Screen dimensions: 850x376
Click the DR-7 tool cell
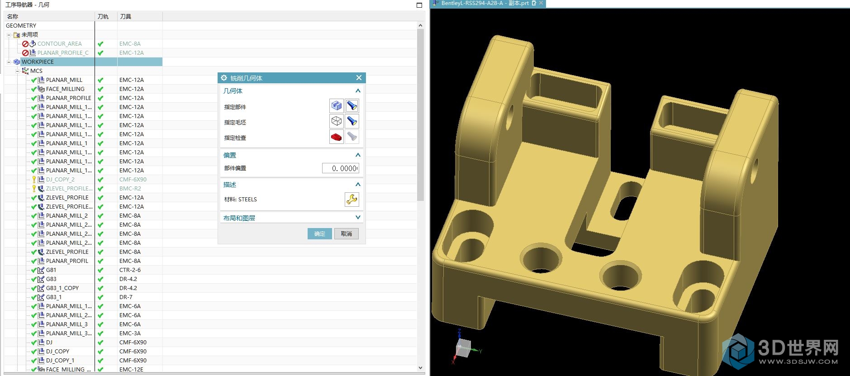tap(140, 297)
